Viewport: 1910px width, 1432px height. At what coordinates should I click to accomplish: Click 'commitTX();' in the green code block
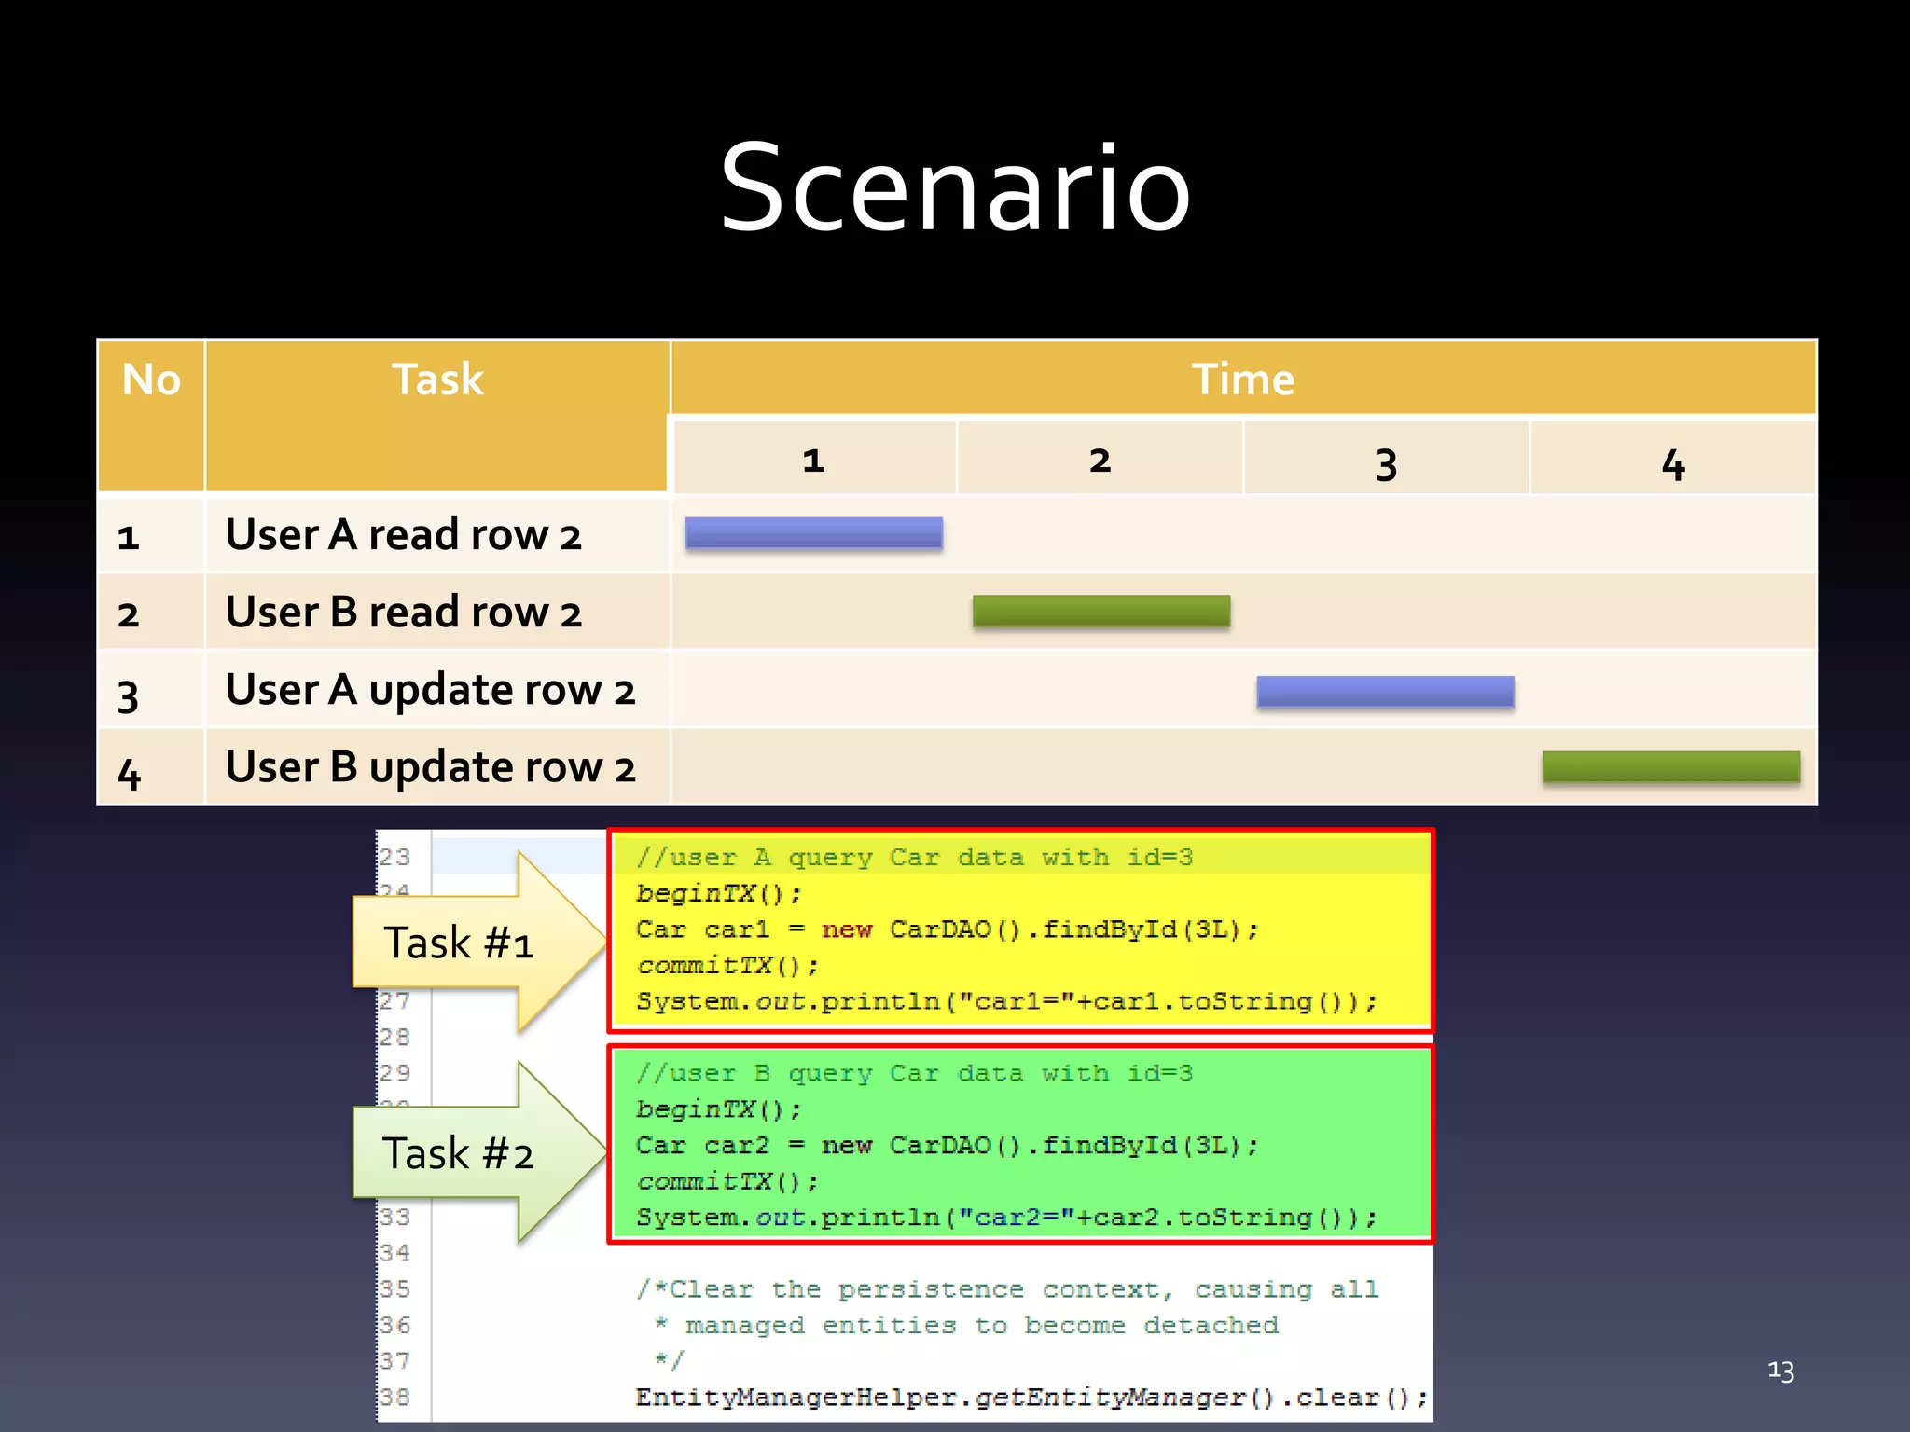[727, 1181]
